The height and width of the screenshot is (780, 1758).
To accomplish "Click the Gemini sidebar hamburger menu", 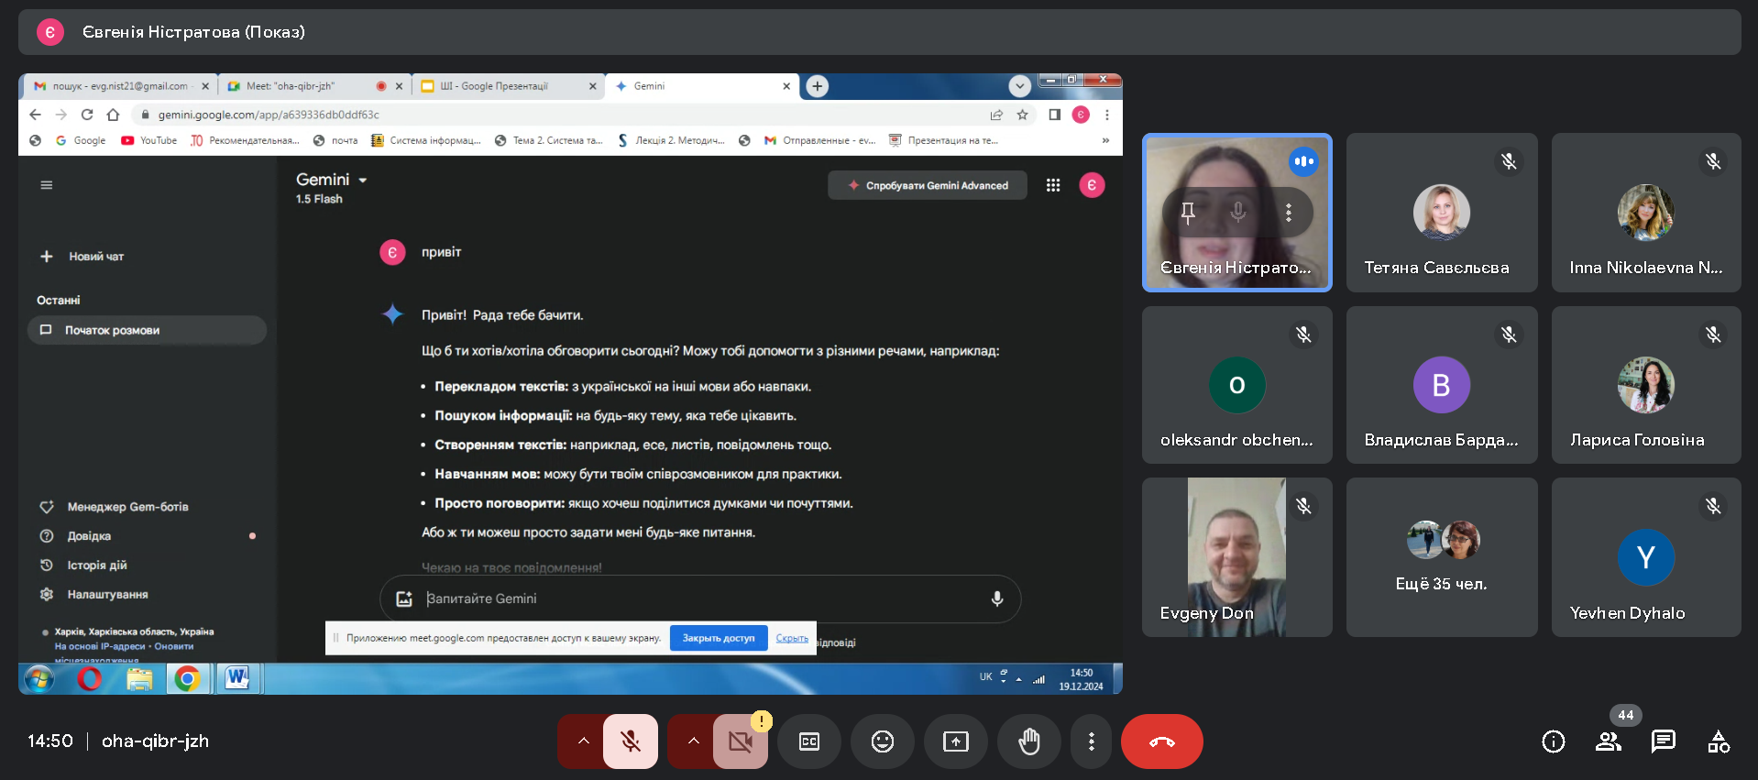I will [x=47, y=185].
